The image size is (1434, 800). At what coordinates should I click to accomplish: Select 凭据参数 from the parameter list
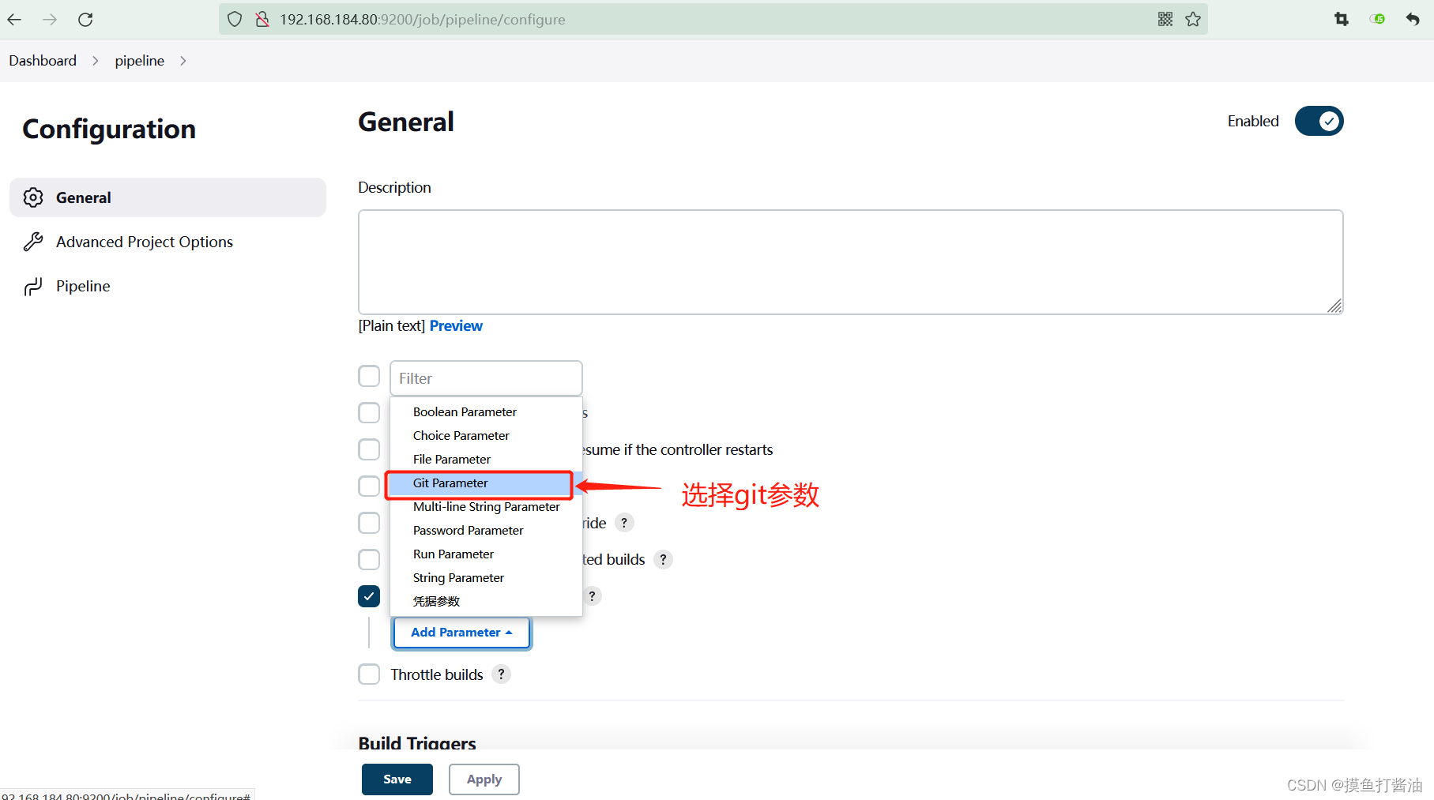tap(486, 602)
